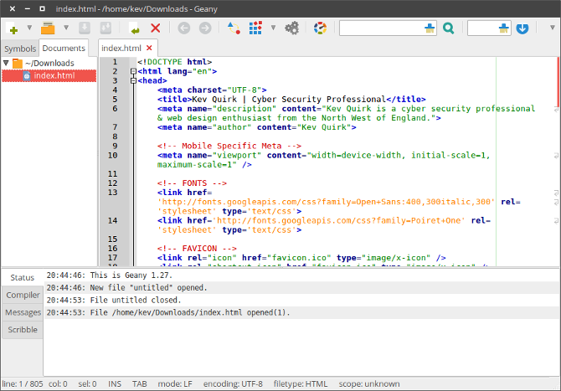Click the Compile current file icon
Viewport: 561px width, 391px height.
point(234,28)
